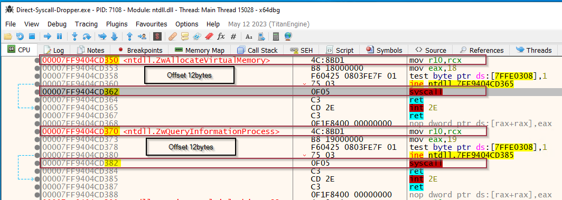Screen dimensions: 562x200
Task: Click the Step Over toolbar icon
Action: [87, 36]
